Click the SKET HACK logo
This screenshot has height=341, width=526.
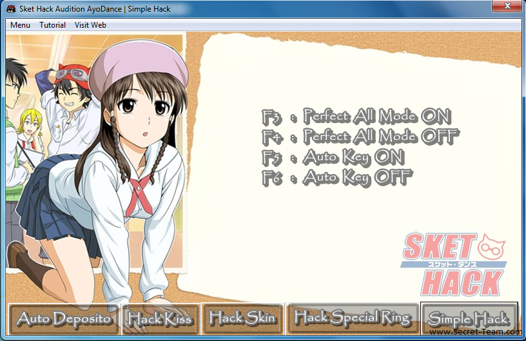pyautogui.click(x=453, y=264)
